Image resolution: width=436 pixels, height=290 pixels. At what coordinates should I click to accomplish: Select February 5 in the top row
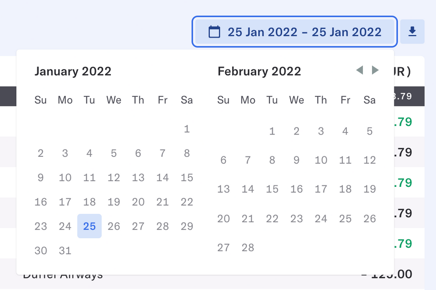(369, 131)
